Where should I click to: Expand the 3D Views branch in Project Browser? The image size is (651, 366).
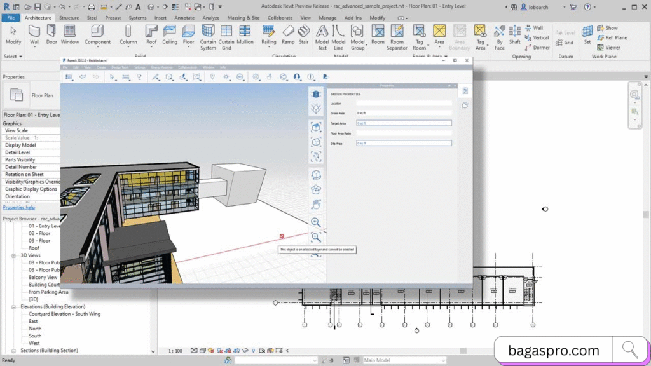point(13,255)
